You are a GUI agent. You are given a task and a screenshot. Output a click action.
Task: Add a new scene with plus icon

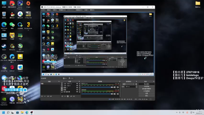[x=42, y=96]
